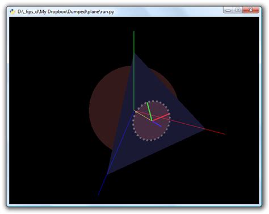Screen dimensions: 269x214
Task: Minimize the run.py window
Action: point(228,10)
